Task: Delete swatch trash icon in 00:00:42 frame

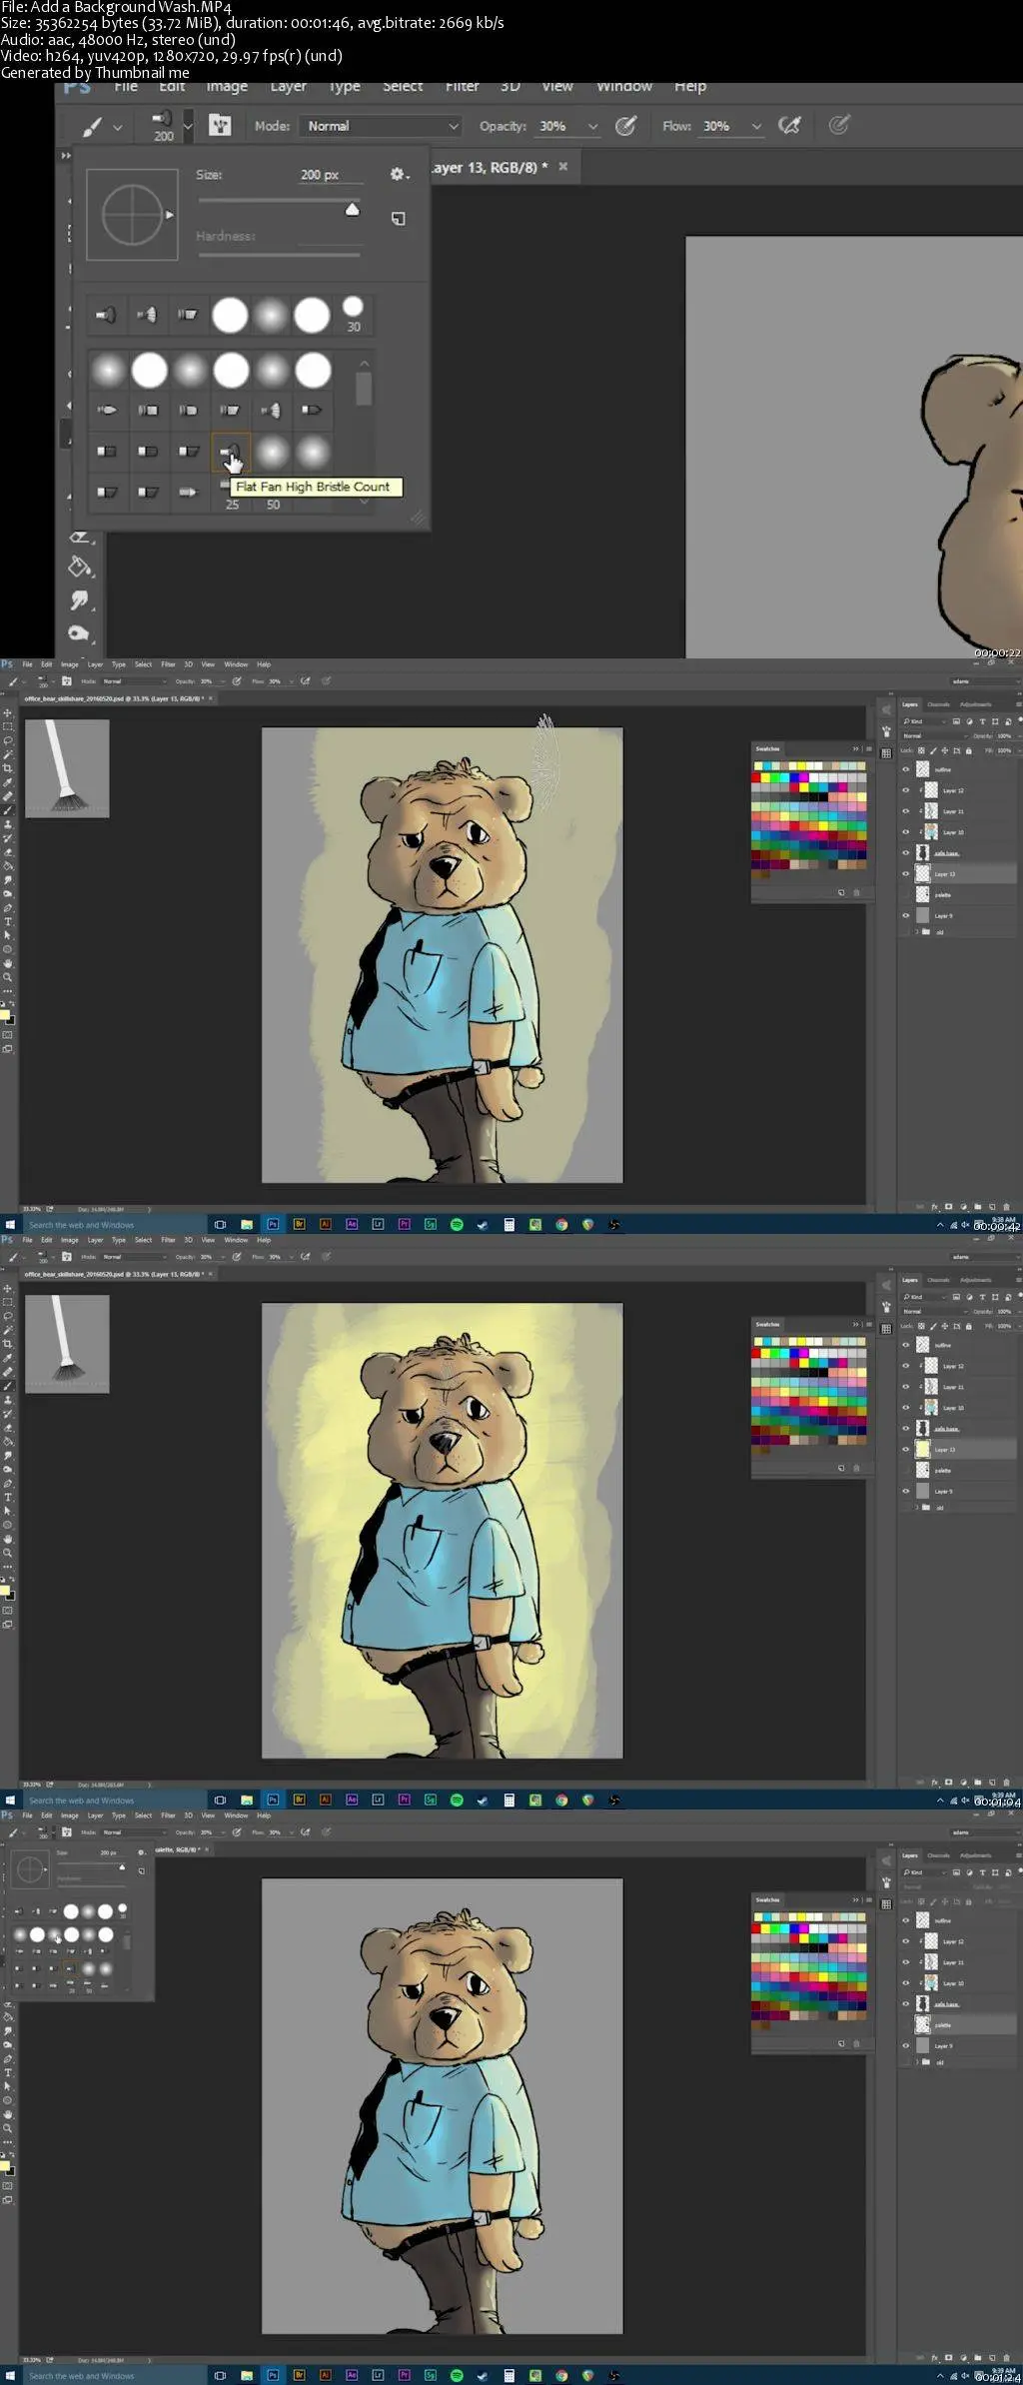Action: point(856,892)
